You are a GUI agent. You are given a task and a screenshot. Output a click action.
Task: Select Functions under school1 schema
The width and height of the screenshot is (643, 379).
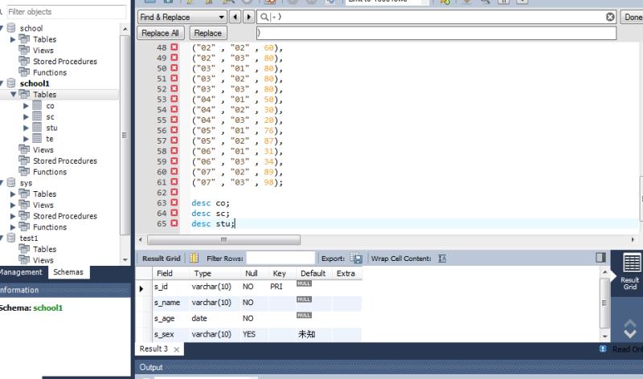pyautogui.click(x=50, y=172)
